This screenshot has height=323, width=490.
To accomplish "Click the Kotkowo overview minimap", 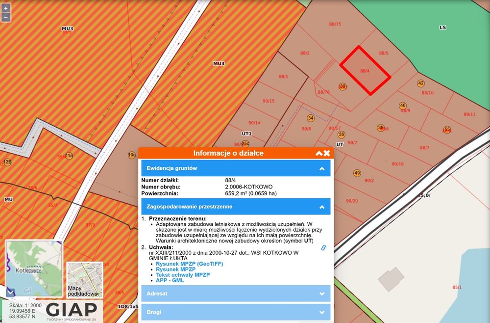I will [34, 269].
